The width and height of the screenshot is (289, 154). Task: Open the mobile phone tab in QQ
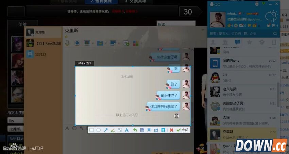(x=274, y=42)
